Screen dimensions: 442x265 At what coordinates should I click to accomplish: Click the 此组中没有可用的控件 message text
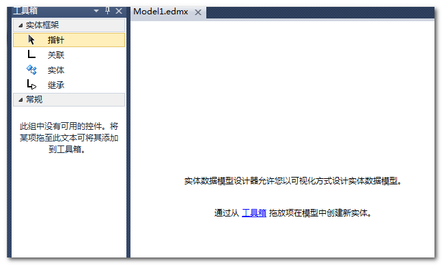point(69,137)
